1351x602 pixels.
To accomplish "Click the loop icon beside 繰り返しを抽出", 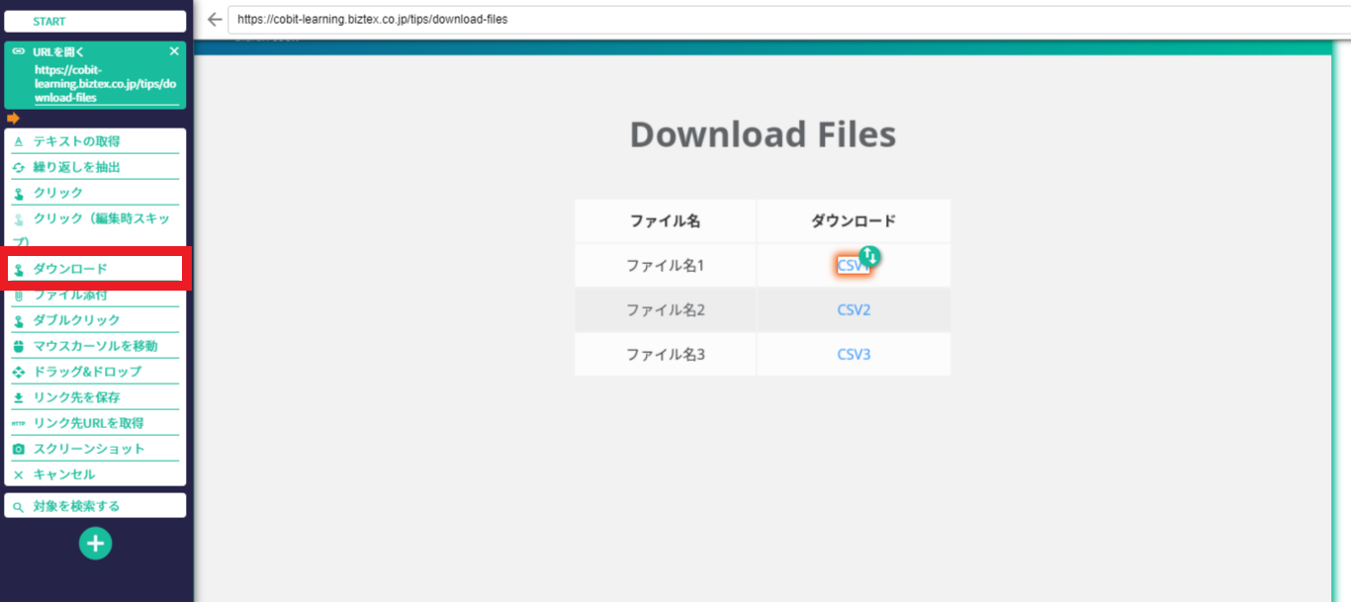I will pos(18,167).
